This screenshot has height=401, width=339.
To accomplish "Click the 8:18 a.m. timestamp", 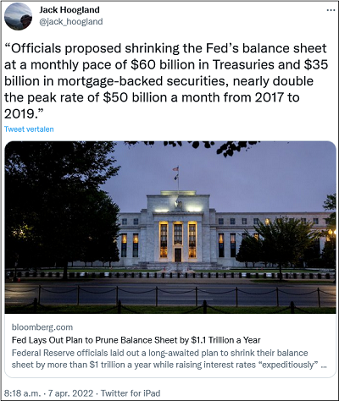I will (x=23, y=393).
